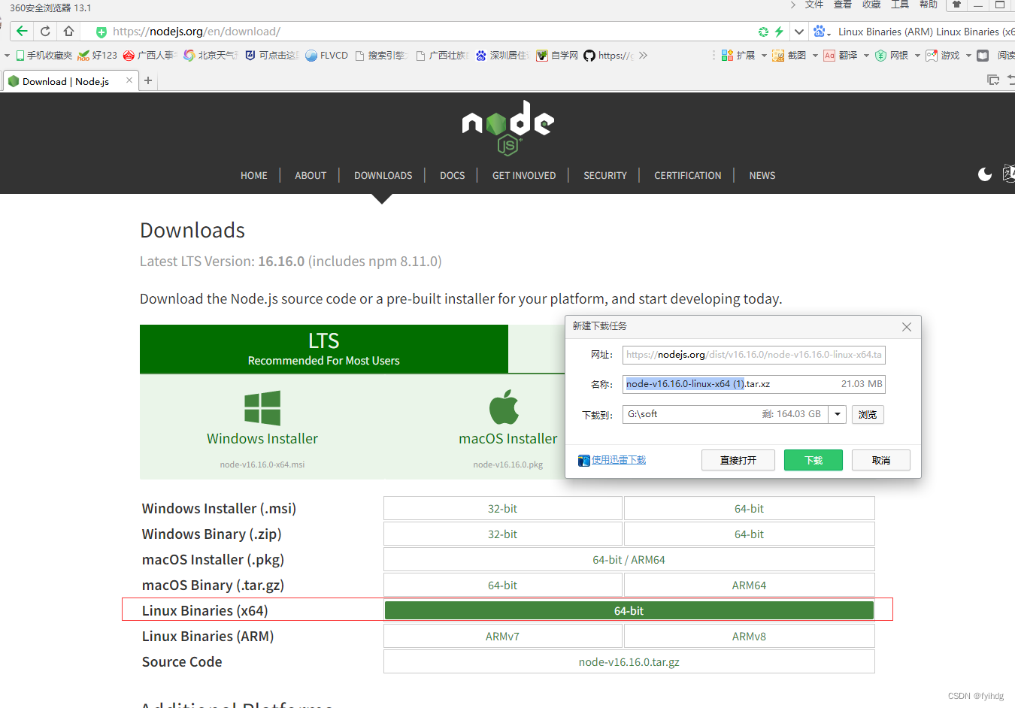Open the GET INVOLVED nav item
The image size is (1015, 708).
(524, 175)
